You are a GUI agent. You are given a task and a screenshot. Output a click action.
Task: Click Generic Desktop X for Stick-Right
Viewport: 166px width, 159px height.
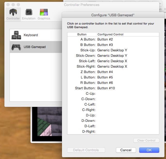(112, 67)
